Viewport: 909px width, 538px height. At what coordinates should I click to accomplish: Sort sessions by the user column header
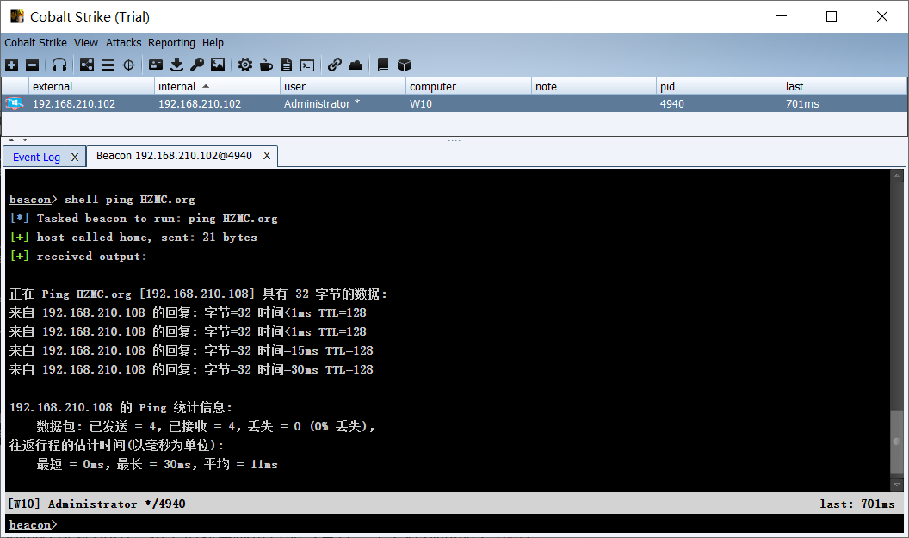click(294, 86)
